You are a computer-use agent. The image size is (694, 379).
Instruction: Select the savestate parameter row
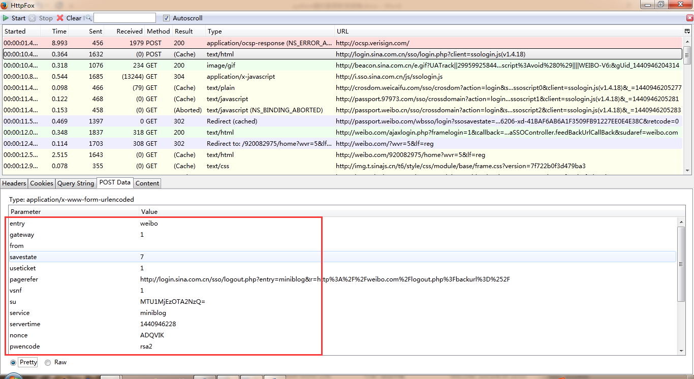(342, 257)
